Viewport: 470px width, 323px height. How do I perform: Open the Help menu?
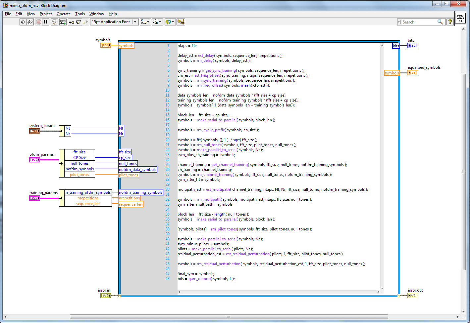[113, 14]
